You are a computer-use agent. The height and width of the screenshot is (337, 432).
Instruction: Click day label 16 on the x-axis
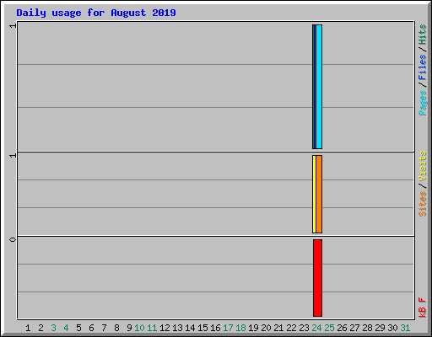(215, 328)
